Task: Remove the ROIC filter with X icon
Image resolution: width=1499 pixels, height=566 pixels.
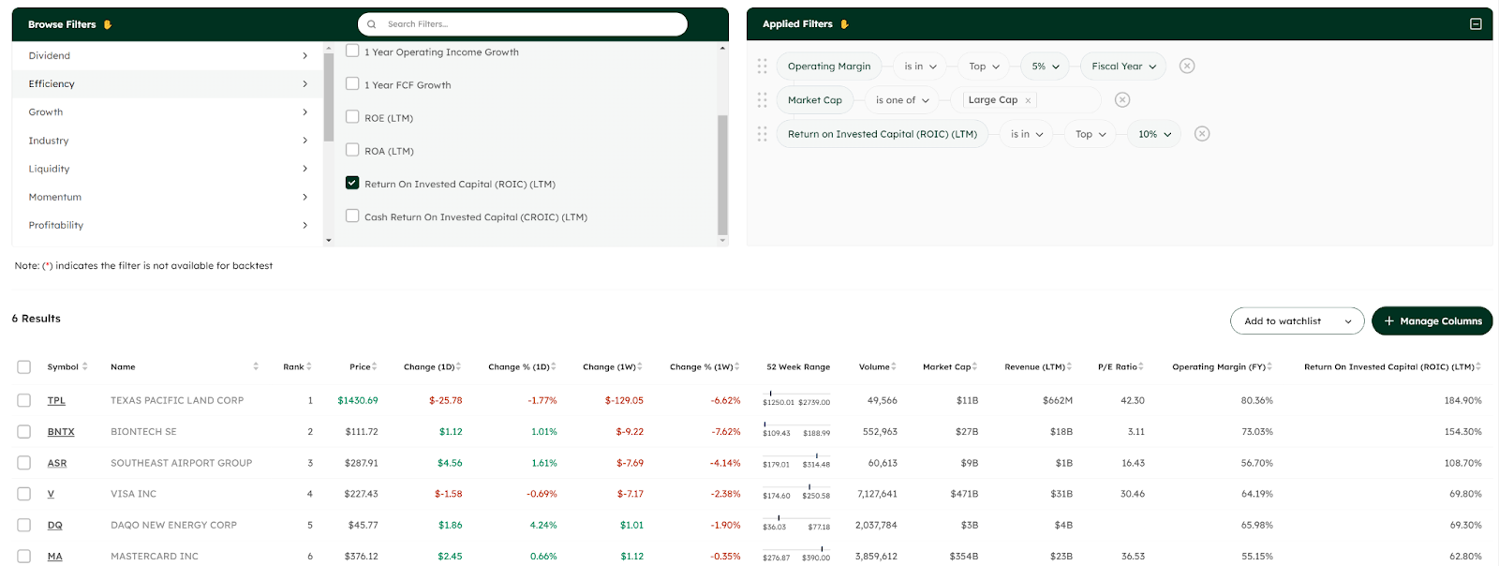Action: [x=1202, y=134]
